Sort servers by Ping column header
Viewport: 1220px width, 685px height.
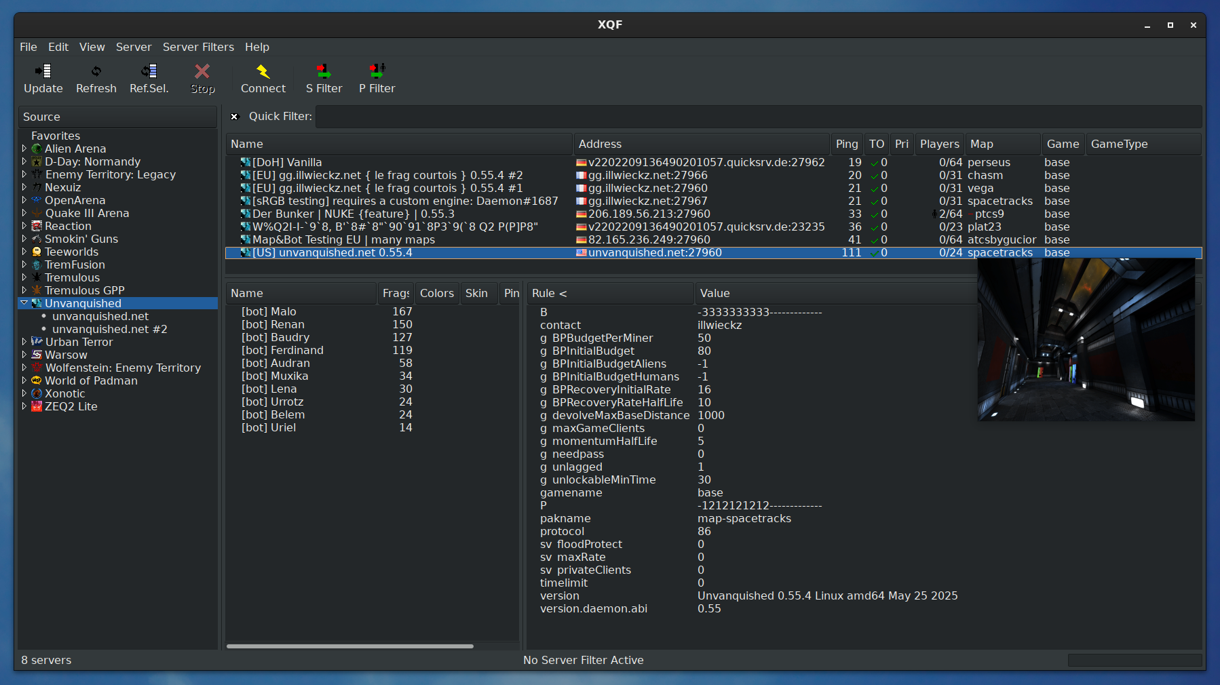[x=847, y=144]
